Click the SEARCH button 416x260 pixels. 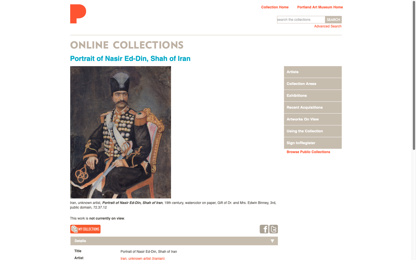coord(333,20)
